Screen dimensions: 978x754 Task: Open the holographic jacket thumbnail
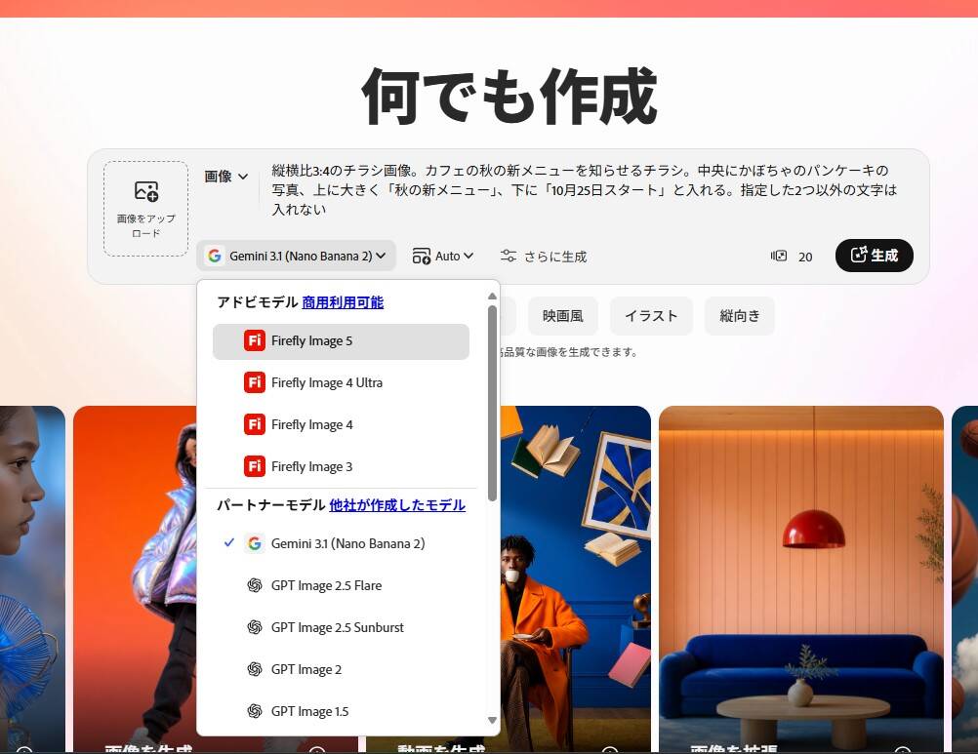pos(135,578)
